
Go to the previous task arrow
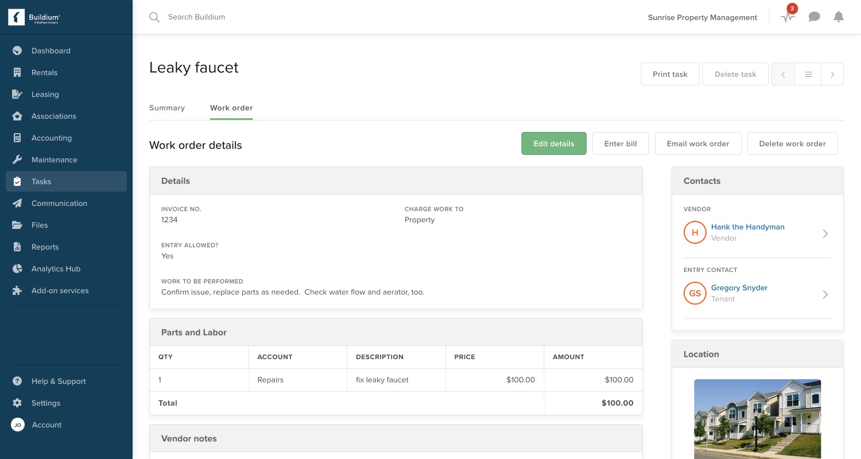784,74
